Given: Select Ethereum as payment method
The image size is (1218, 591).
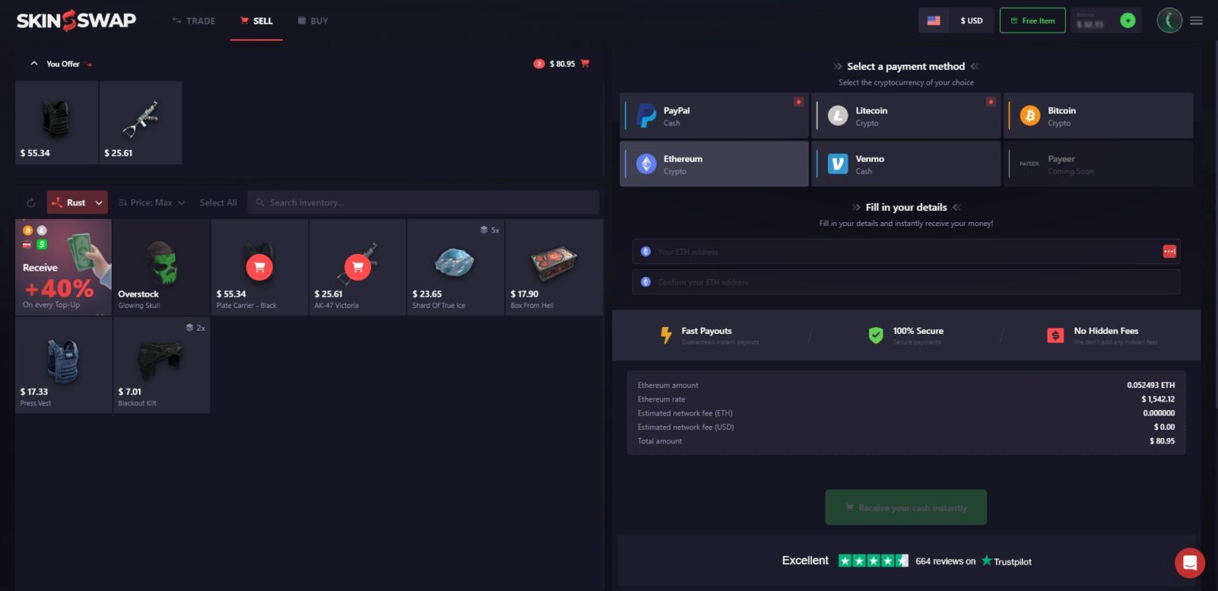Looking at the screenshot, I should 714,164.
